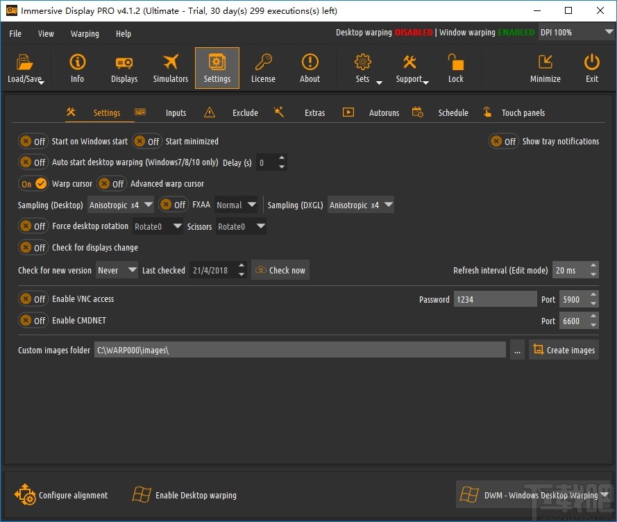The image size is (617, 522).
Task: Click the Delay (s) stepper
Action: pyautogui.click(x=271, y=162)
